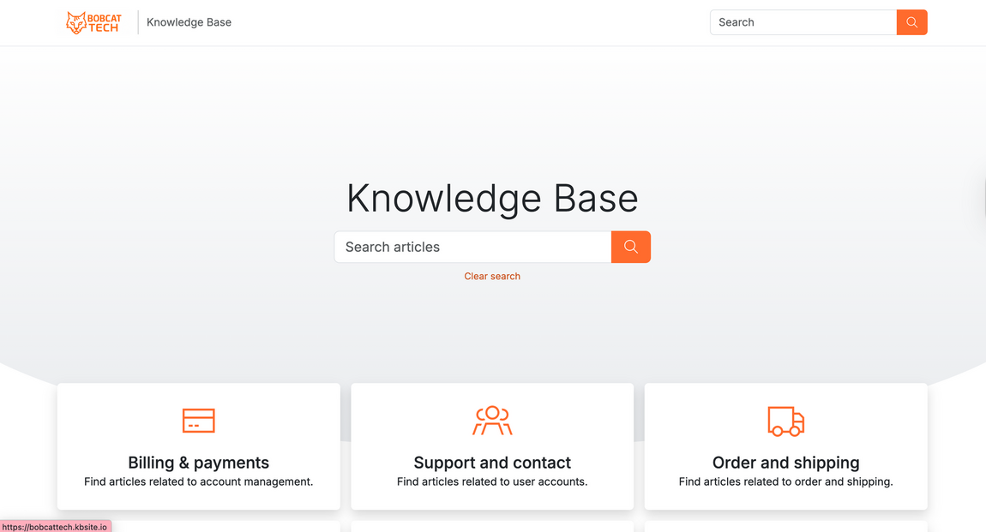Click the large Knowledge Base page heading
The width and height of the screenshot is (986, 532).
pos(492,198)
